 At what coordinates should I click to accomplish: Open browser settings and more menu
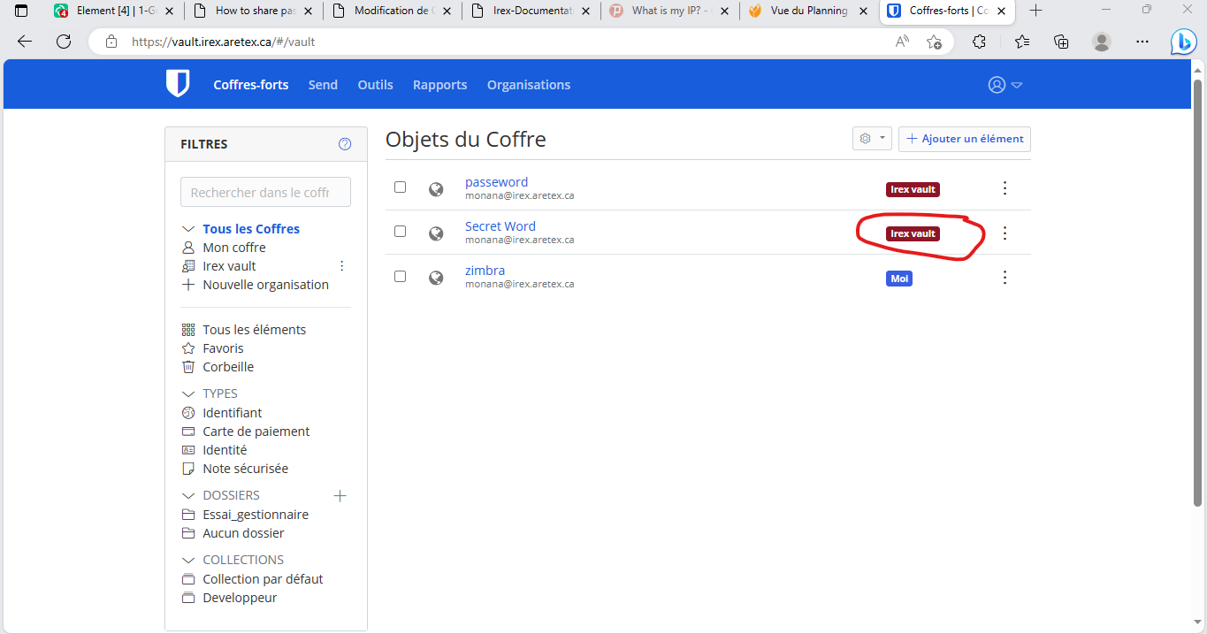click(1142, 42)
